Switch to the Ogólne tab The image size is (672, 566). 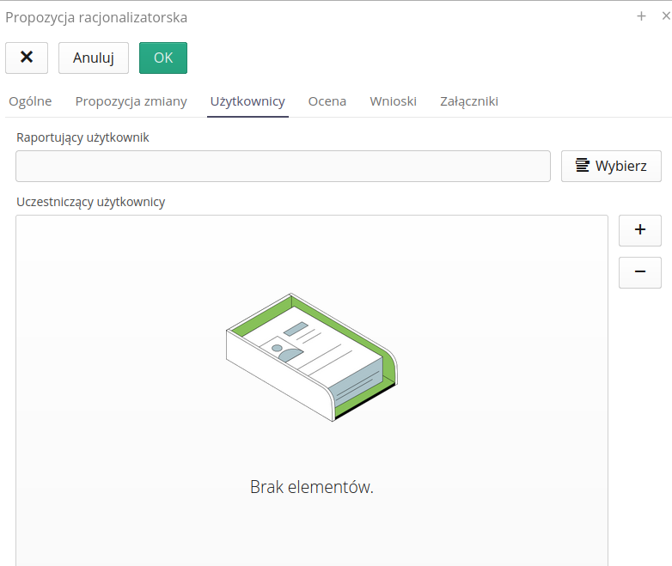30,101
